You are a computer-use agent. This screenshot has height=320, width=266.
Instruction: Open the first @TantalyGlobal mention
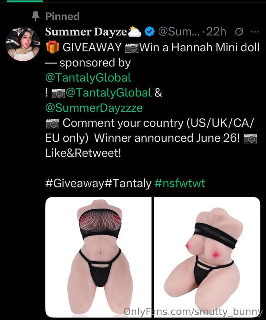tap(88, 78)
